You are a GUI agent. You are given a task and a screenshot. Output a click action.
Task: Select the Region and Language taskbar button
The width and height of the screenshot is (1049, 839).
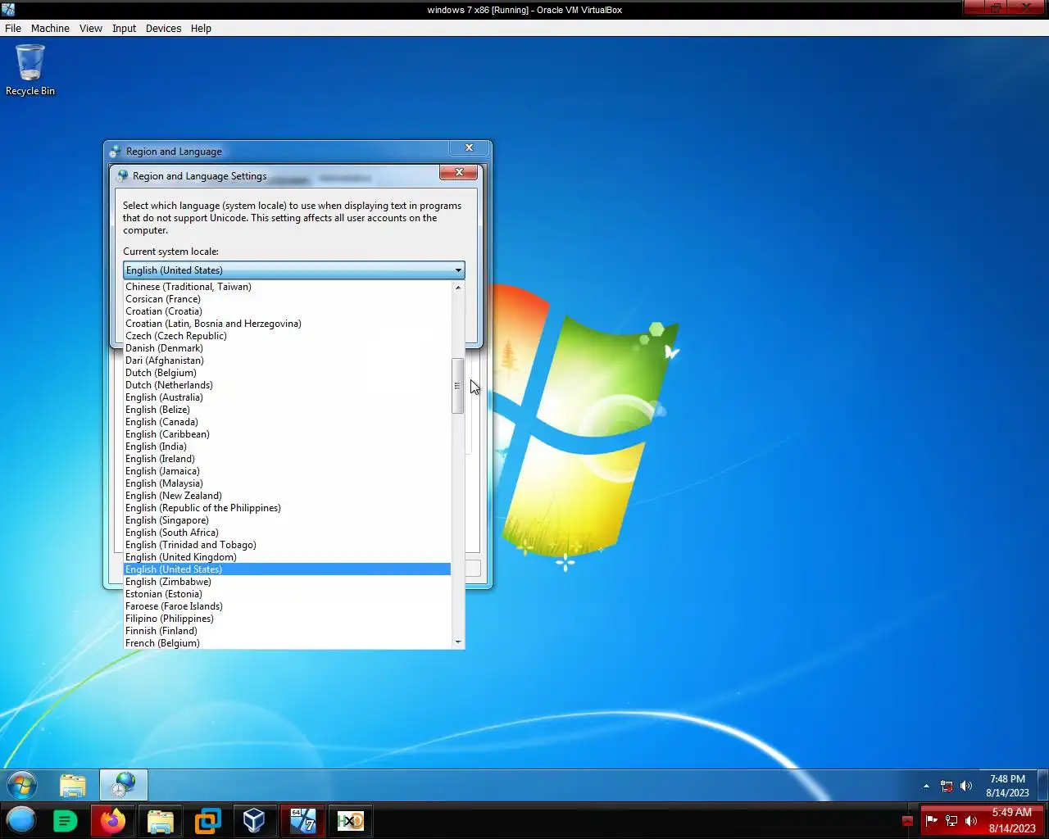click(124, 785)
